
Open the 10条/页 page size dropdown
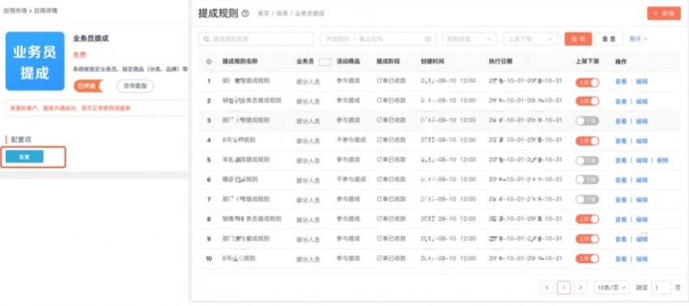pos(611,287)
